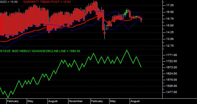This screenshot has height=104, width=197.
Task: Click the 15.00 price axis value
Action: (170, 26)
